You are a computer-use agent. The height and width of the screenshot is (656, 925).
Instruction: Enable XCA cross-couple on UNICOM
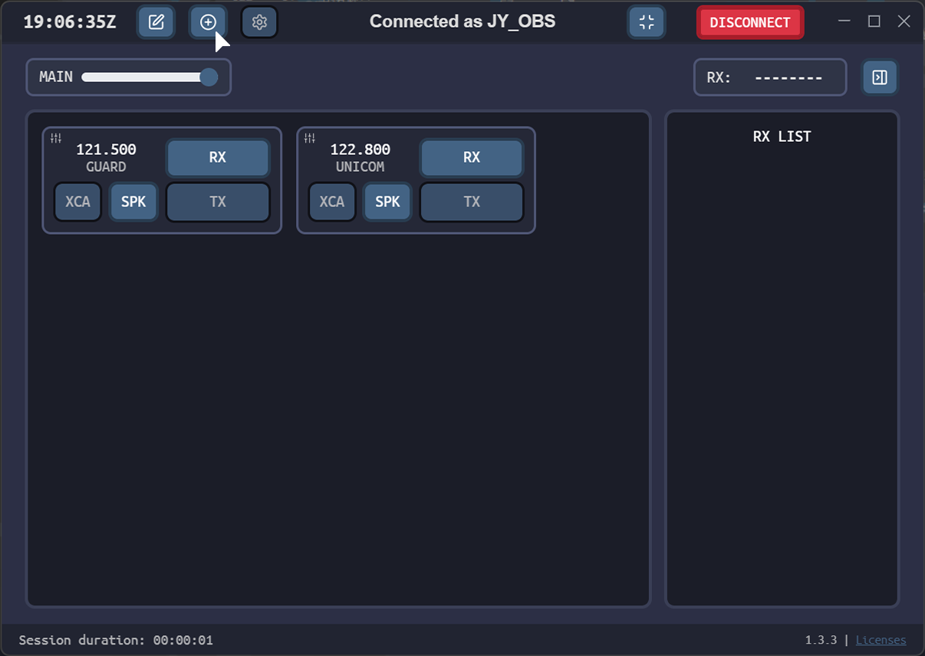pos(332,202)
